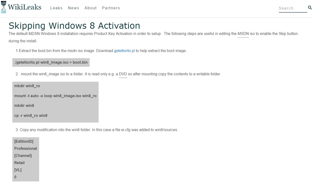
Task: Click the 'mkdir win8' command line
Action: click(24, 106)
